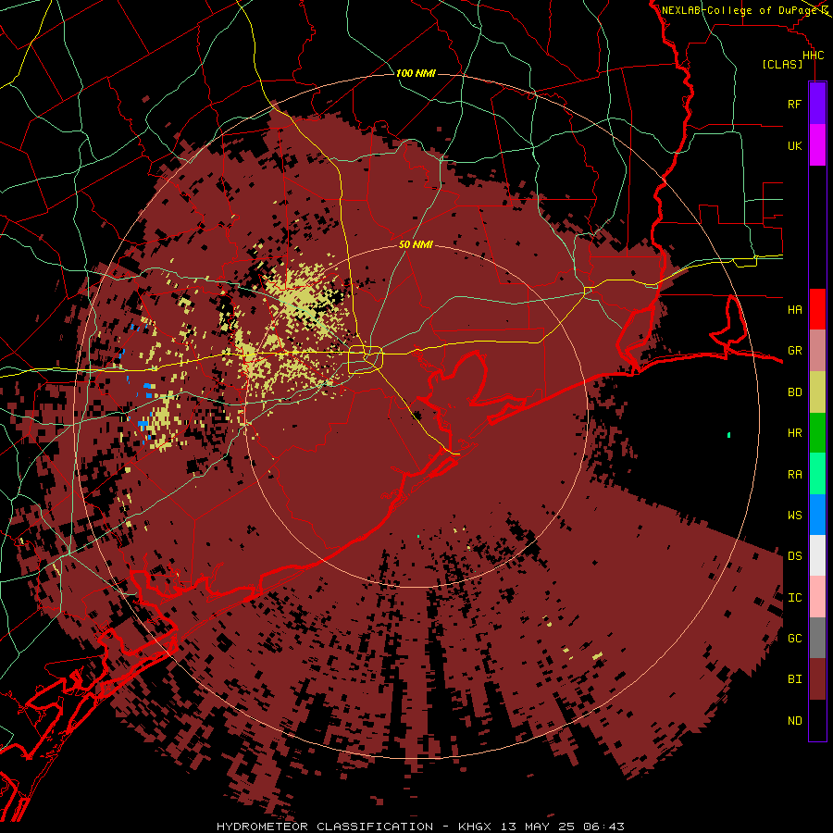The image size is (833, 833).
Task: Click the HA red legend swatch
Action: point(817,309)
